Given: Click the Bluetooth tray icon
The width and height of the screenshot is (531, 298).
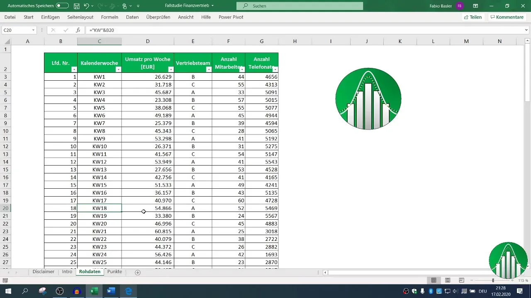Looking at the screenshot, I should (x=430, y=291).
